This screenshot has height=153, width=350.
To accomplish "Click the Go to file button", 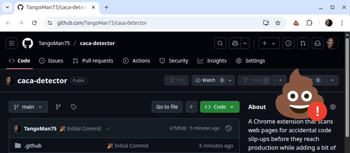I will (x=167, y=107).
